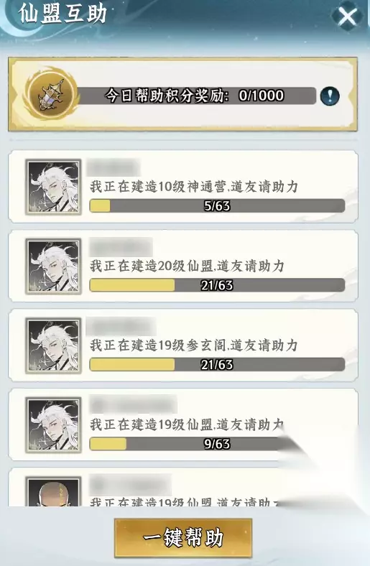Viewport: 370px width, 566px height.
Task: Open the 建造10级神通营 help request text
Action: point(194,187)
